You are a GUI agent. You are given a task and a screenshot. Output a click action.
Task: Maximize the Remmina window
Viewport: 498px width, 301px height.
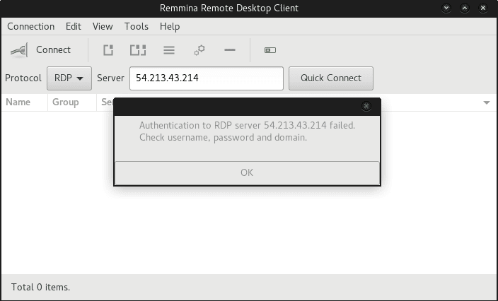465,8
